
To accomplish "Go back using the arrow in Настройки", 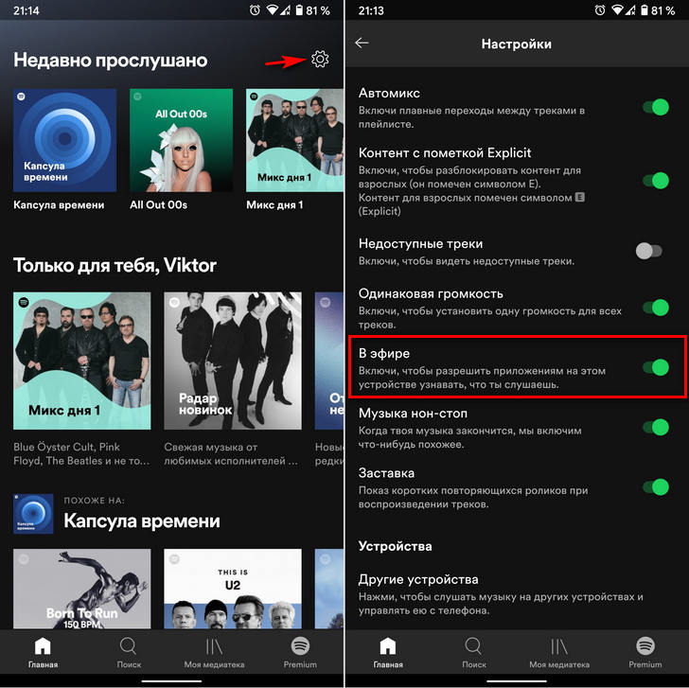I will (362, 43).
